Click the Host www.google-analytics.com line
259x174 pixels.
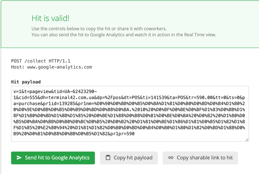pos(52,67)
